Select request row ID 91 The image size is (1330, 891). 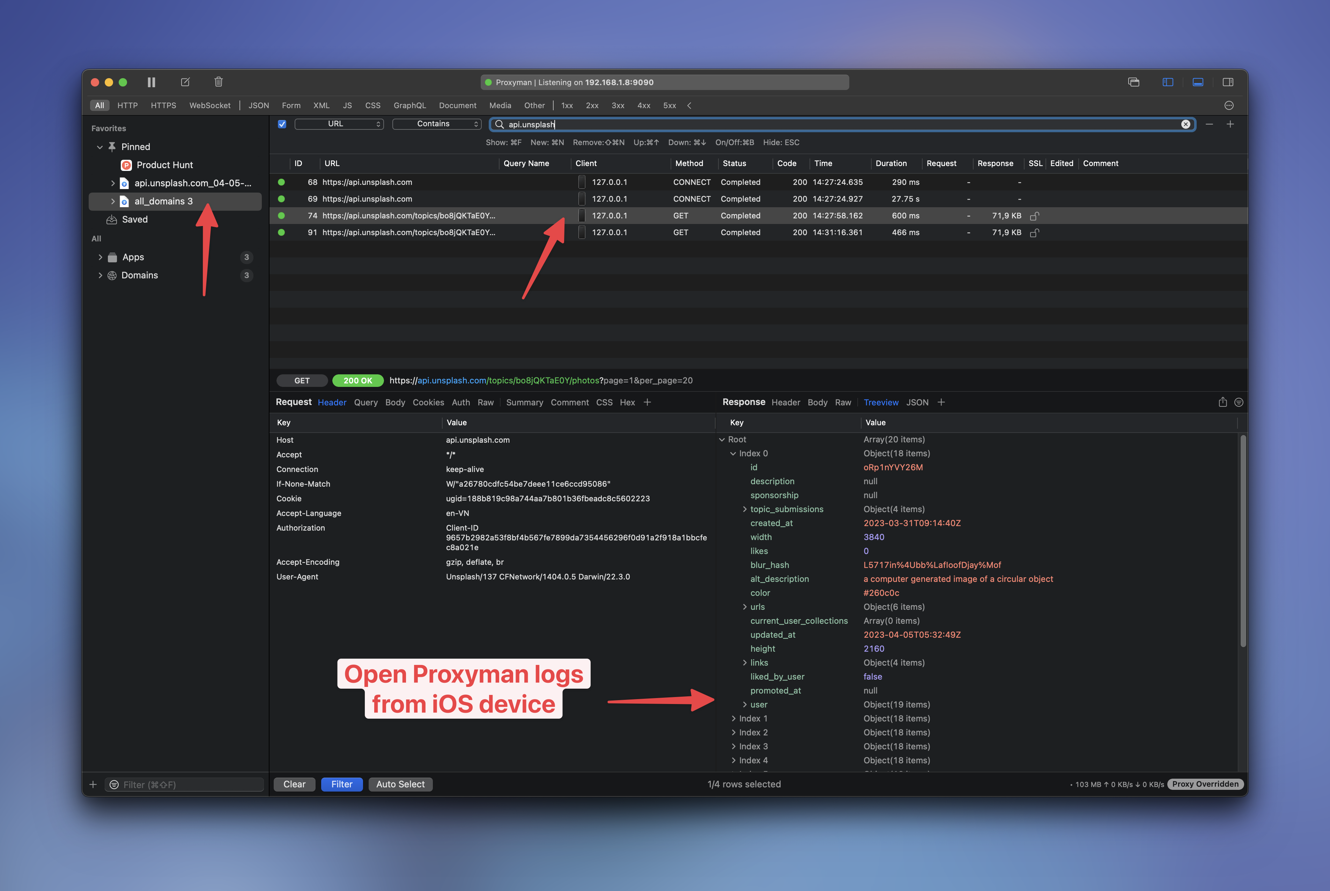click(759, 232)
